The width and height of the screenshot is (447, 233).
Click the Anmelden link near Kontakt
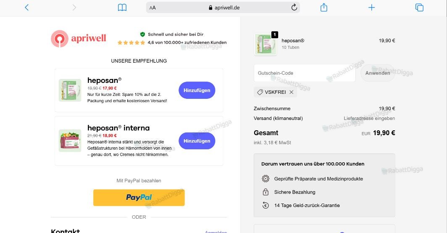(x=216, y=232)
